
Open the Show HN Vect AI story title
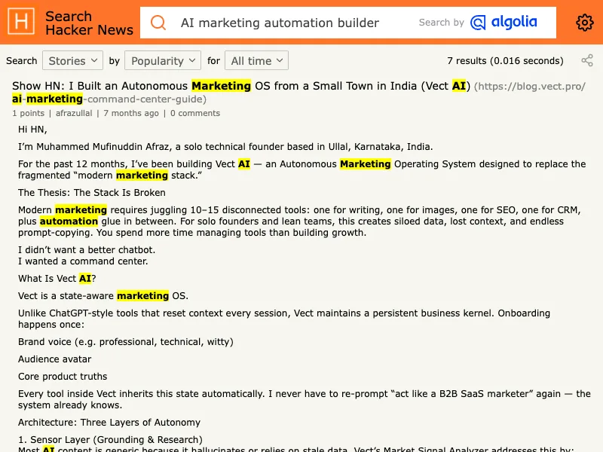[241, 86]
